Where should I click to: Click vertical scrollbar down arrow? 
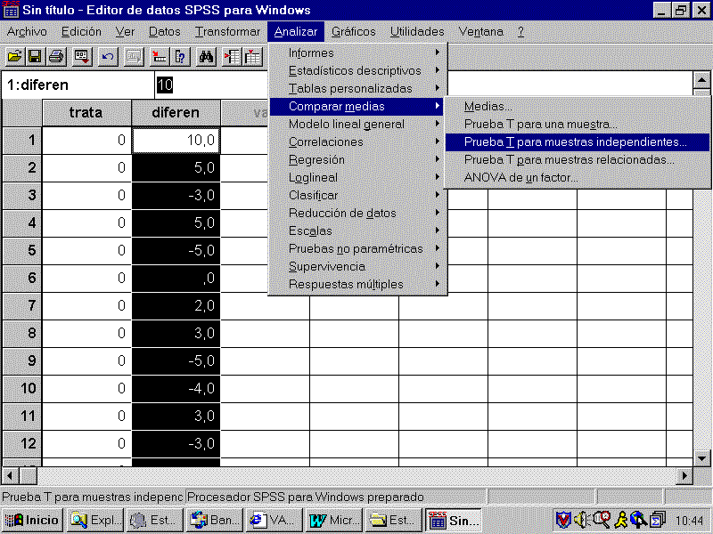pyautogui.click(x=701, y=457)
